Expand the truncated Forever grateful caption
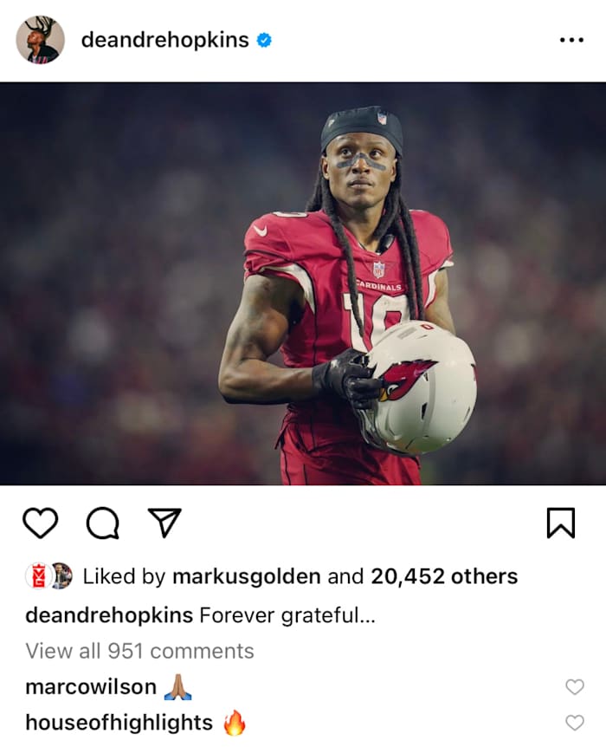Image resolution: width=606 pixels, height=747 pixels. click(x=287, y=615)
